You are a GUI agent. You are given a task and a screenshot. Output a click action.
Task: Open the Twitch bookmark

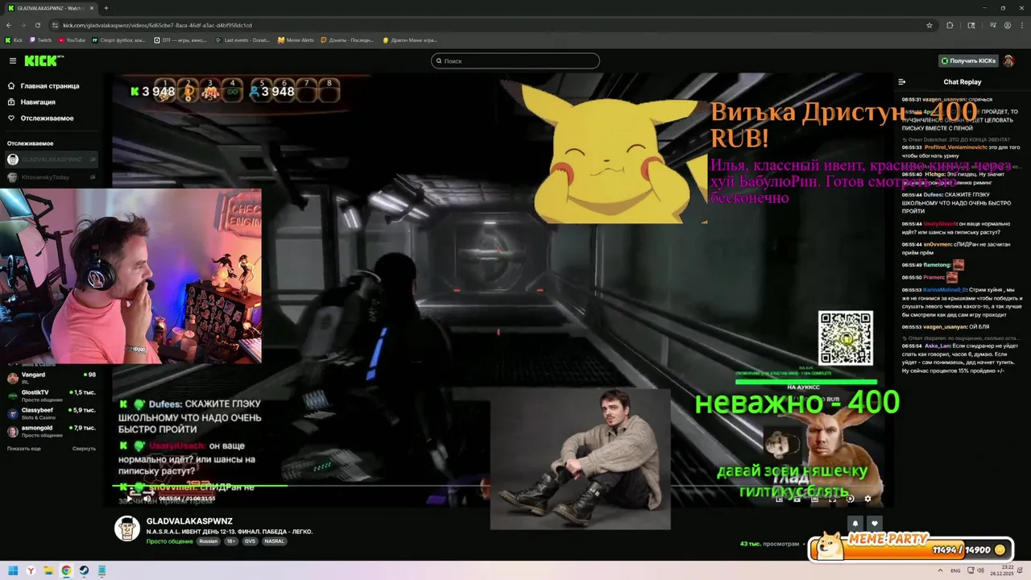click(x=40, y=39)
